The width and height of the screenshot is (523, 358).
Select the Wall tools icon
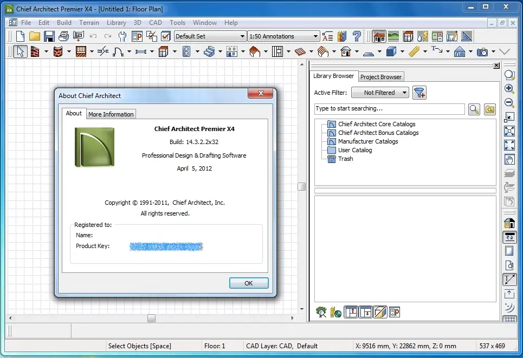pyautogui.click(x=35, y=51)
